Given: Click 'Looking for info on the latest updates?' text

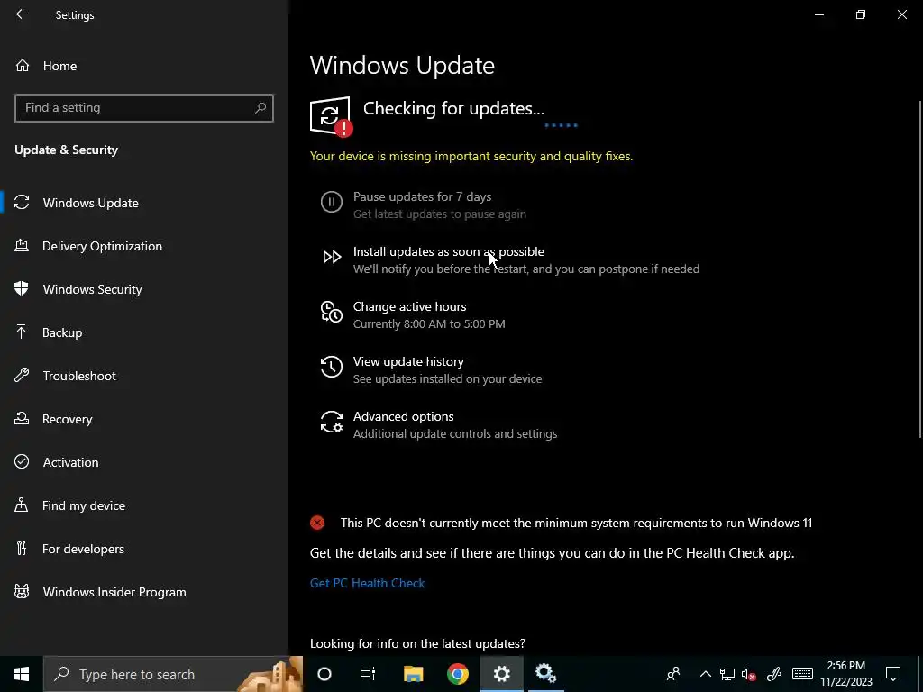Looking at the screenshot, I should tap(417, 643).
